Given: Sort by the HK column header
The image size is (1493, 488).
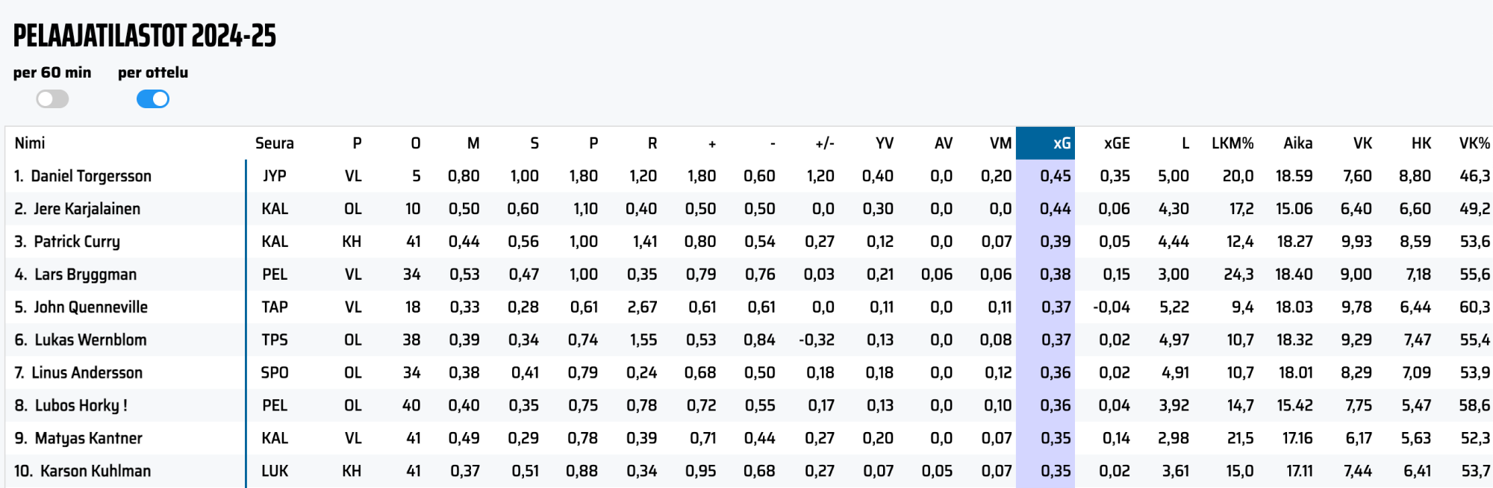Looking at the screenshot, I should pos(1421,143).
